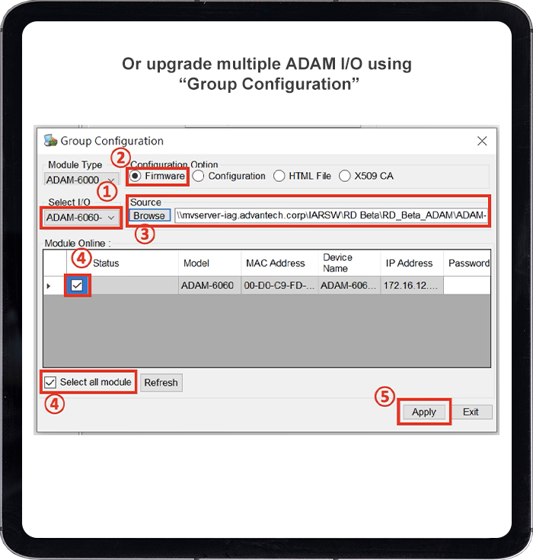Close the Group Configuration dialog
The height and width of the screenshot is (560, 533).
pyautogui.click(x=482, y=141)
